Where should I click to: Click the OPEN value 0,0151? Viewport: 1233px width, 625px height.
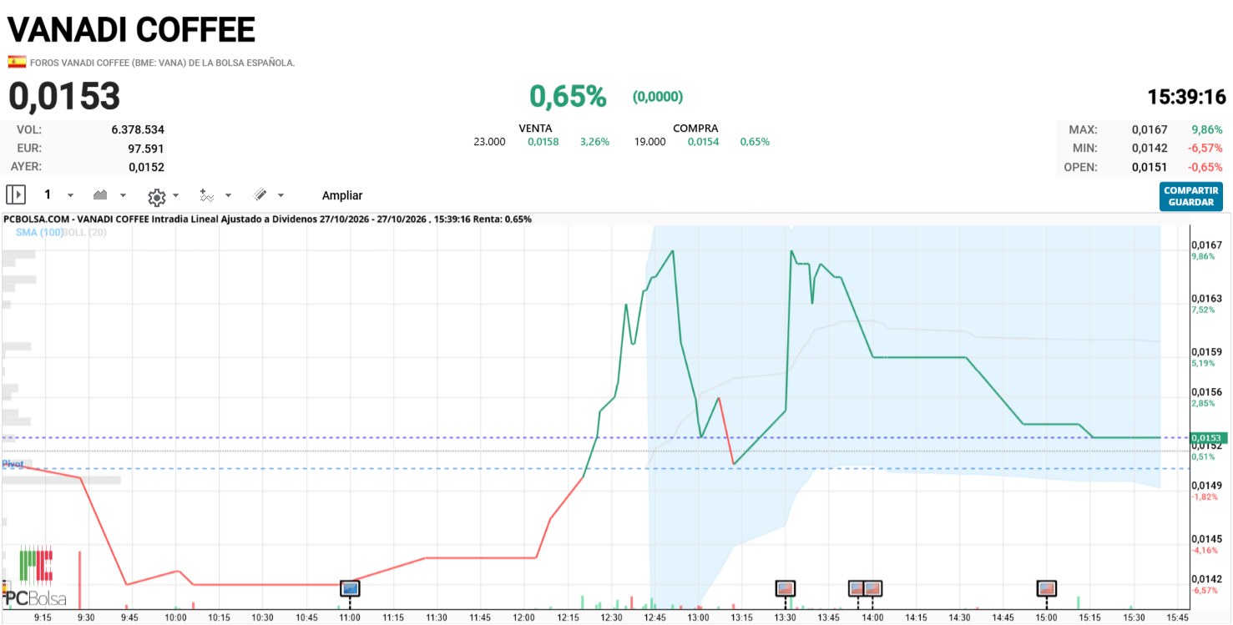[x=1148, y=167]
